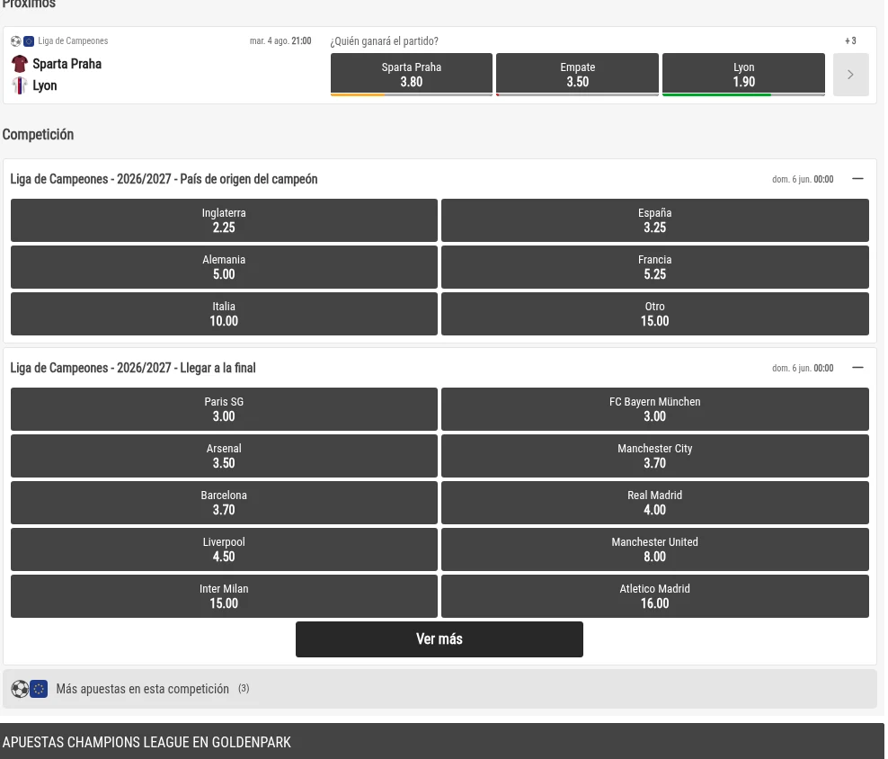The height and width of the screenshot is (759, 888).
Task: Select Alemania at 5.00
Action: coord(224,267)
